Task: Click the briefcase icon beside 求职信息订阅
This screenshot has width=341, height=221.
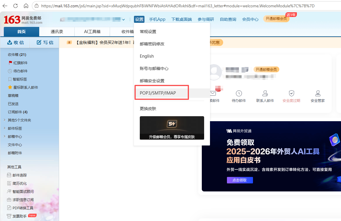Action: point(9,200)
